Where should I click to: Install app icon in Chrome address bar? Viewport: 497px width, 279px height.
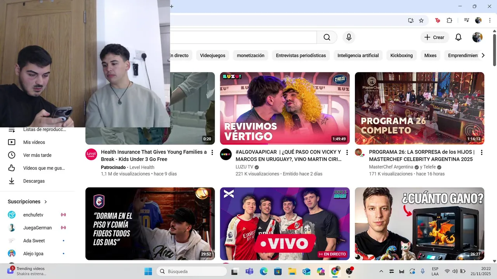pos(410,21)
